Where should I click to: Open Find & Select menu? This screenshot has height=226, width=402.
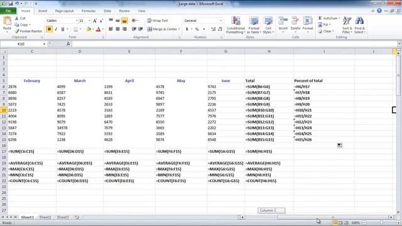(360, 25)
